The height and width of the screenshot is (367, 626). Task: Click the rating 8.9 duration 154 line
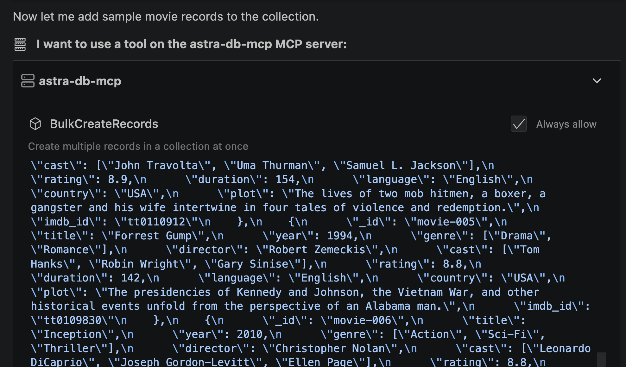(x=282, y=180)
